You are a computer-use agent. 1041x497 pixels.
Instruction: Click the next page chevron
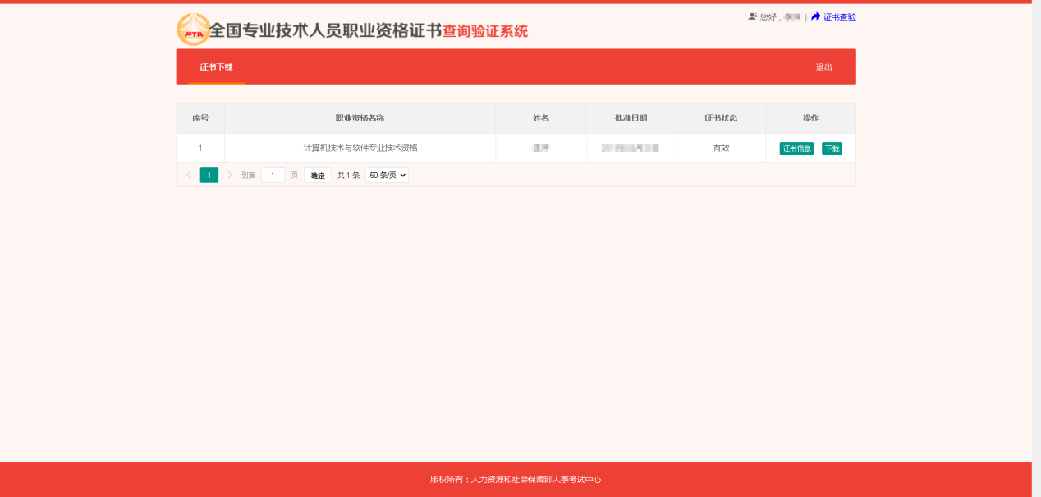click(230, 175)
